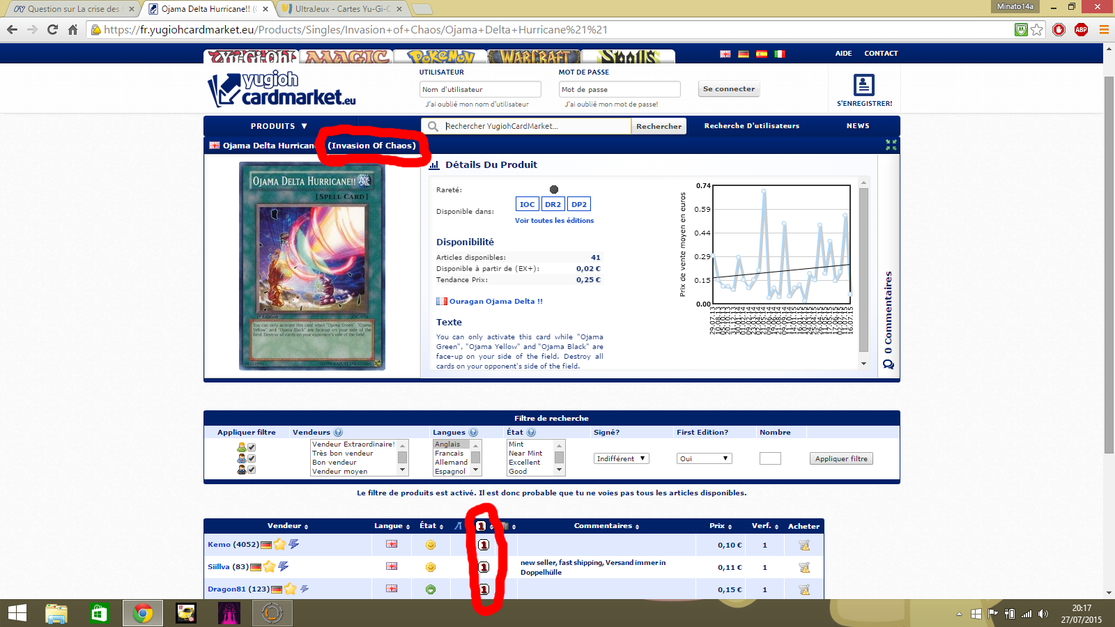
Task: Toggle the second seller type checkbox
Action: (x=252, y=458)
